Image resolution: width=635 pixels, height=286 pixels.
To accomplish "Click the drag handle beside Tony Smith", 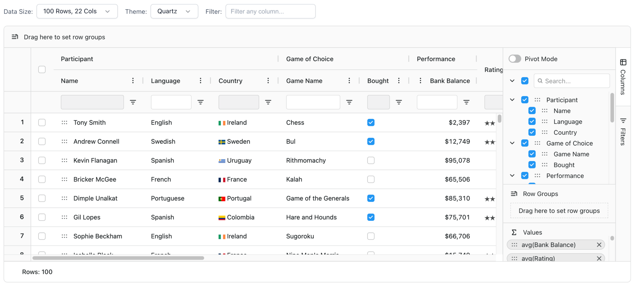I will (64, 123).
